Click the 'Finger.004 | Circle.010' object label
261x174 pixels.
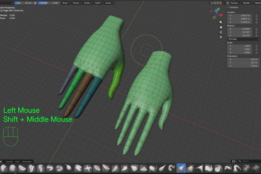click(13, 11)
